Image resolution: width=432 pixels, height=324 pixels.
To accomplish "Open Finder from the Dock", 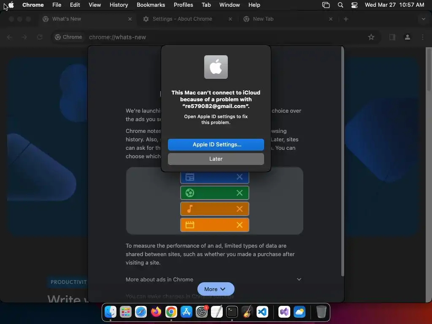I will point(111,312).
